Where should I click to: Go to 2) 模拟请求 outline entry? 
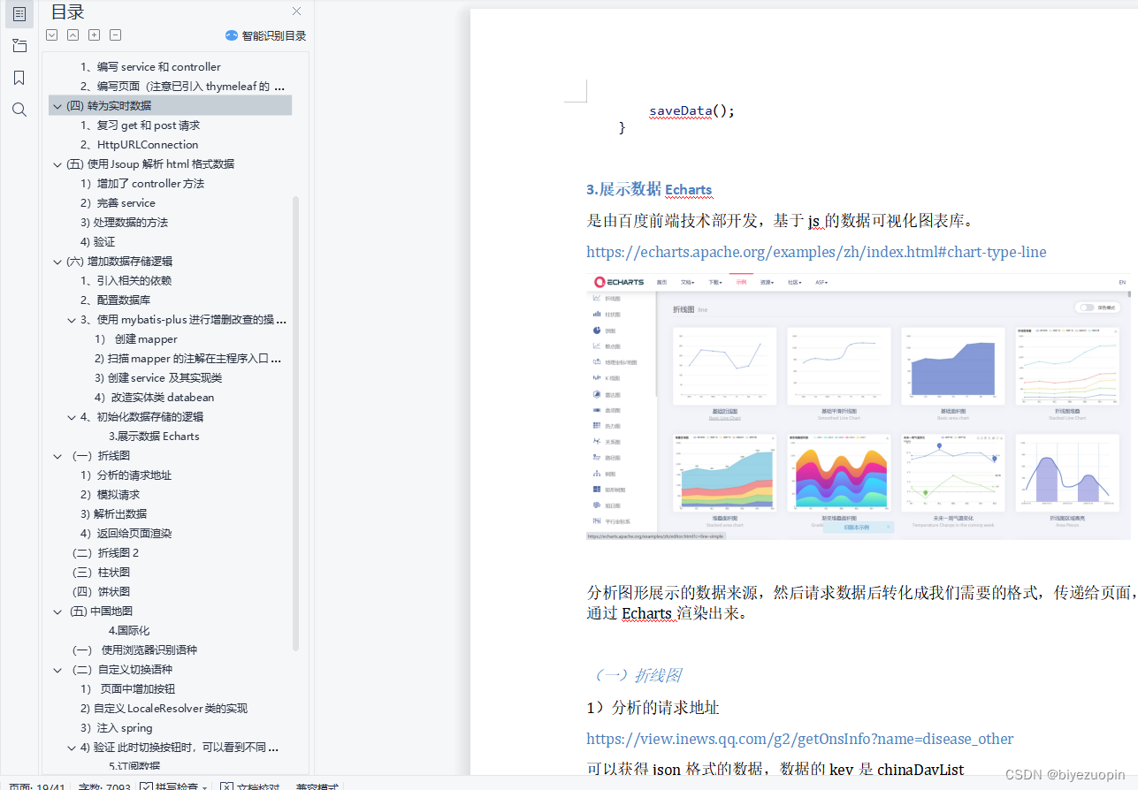(110, 495)
